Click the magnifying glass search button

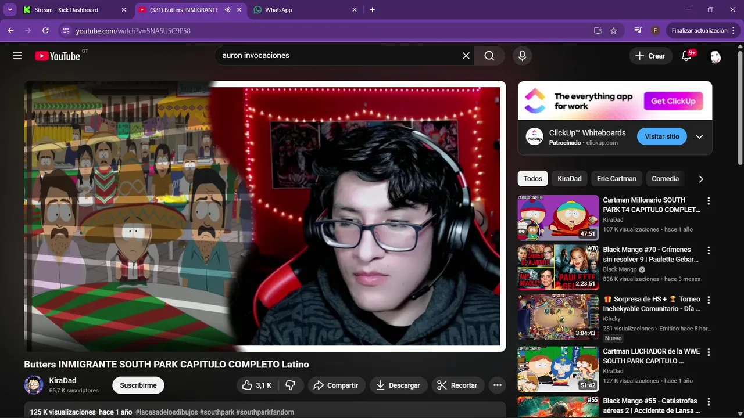[x=489, y=56]
